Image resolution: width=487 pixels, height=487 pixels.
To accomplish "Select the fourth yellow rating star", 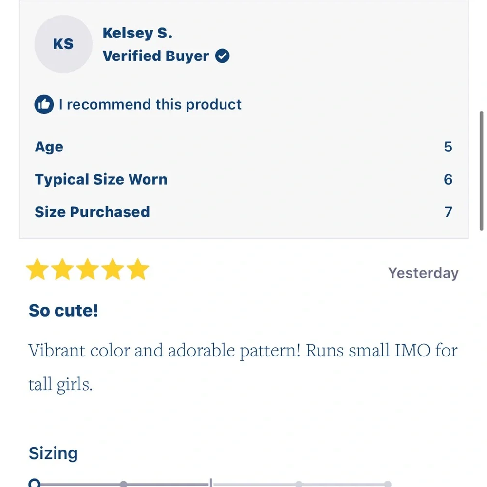I will coord(112,269).
